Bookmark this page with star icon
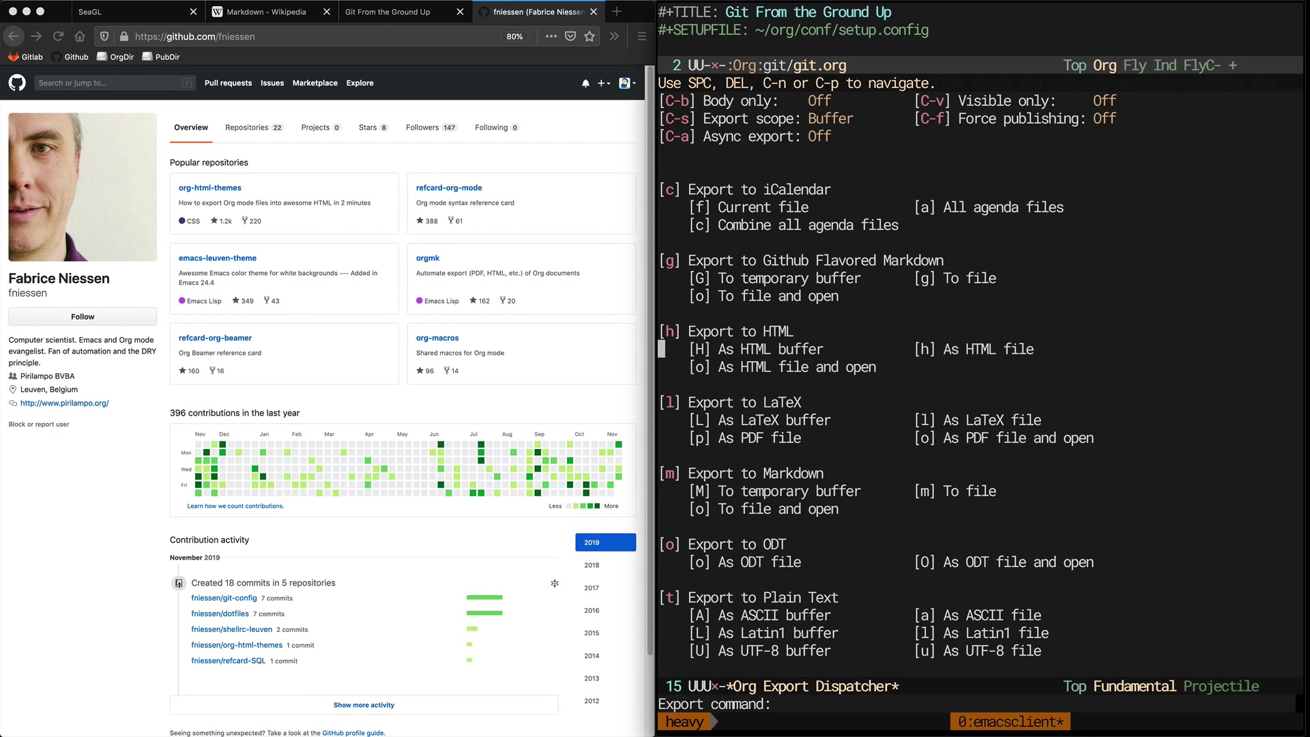Viewport: 1310px width, 737px height. coord(589,36)
